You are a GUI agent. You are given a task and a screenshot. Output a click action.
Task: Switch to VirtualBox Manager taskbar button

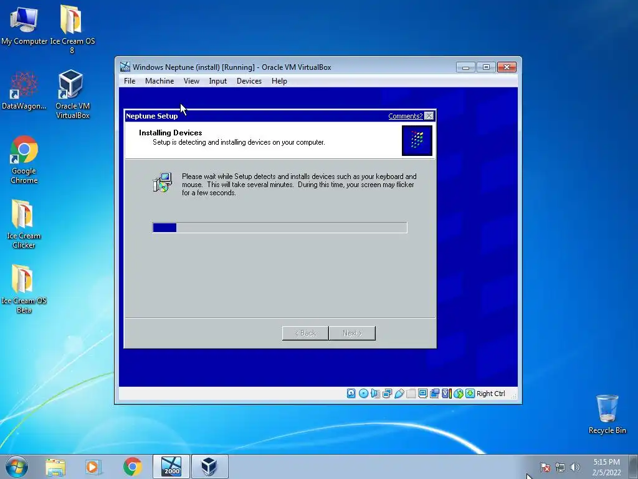coord(209,467)
